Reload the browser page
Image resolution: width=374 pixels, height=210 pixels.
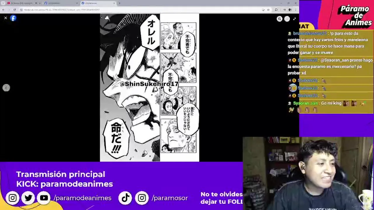click(15, 10)
